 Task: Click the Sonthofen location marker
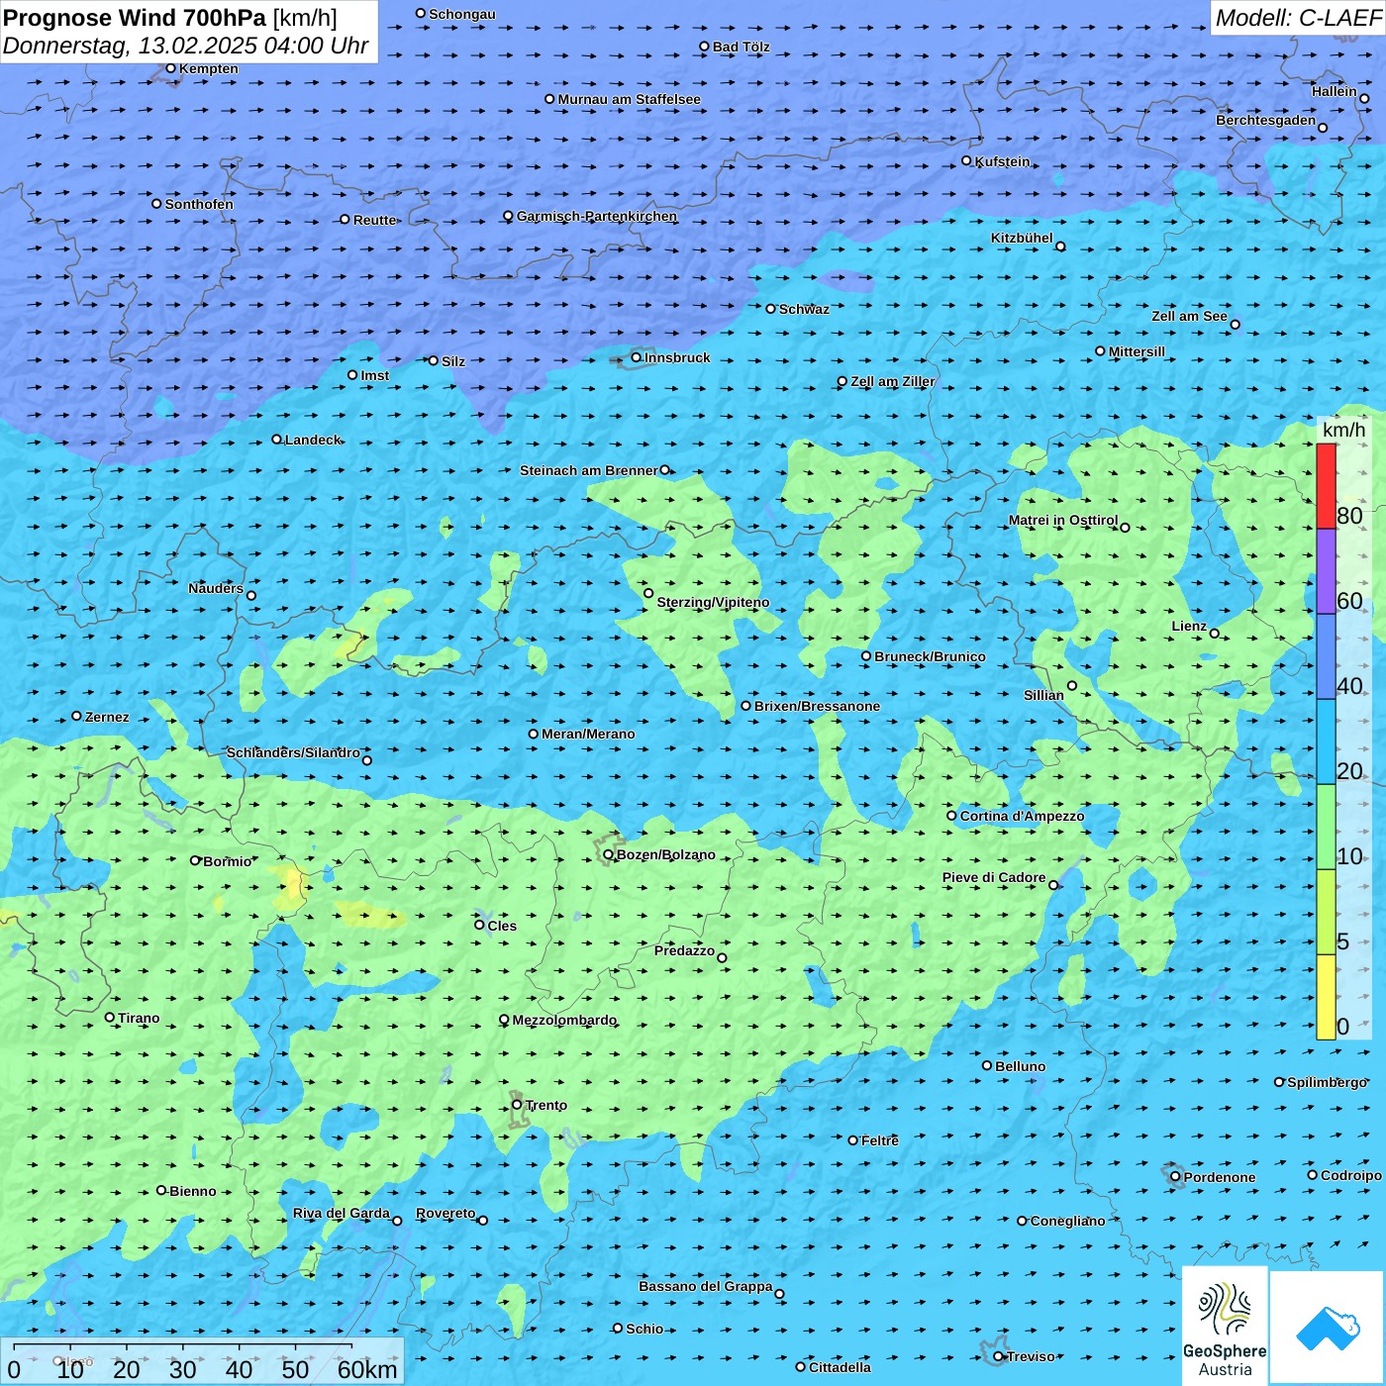156,204
